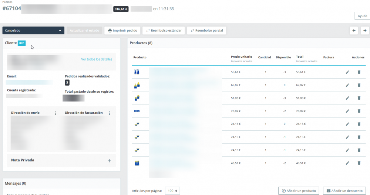Click Actualizar el estado button
This screenshot has height=195, width=370.
click(x=84, y=30)
